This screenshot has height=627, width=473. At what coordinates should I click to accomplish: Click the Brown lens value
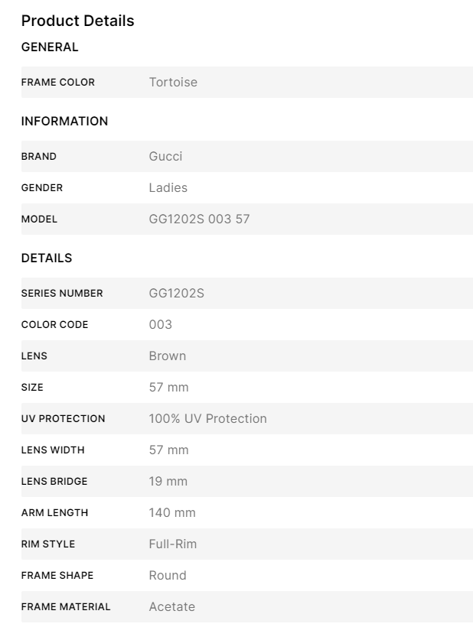pyautogui.click(x=167, y=356)
